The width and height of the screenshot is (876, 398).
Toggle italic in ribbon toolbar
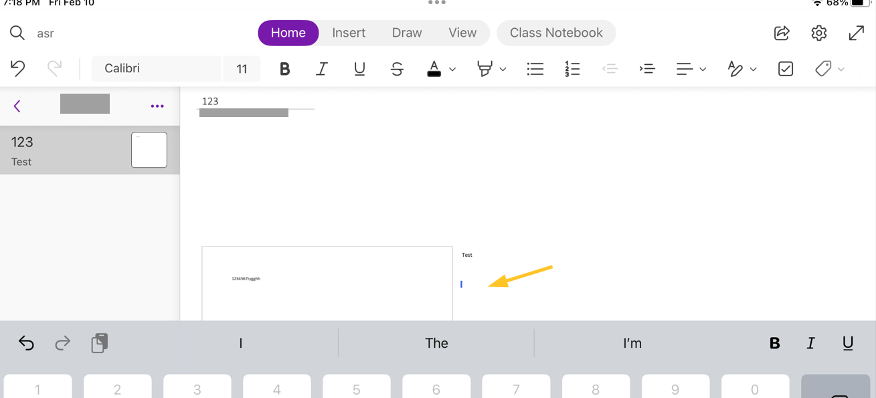pos(322,68)
